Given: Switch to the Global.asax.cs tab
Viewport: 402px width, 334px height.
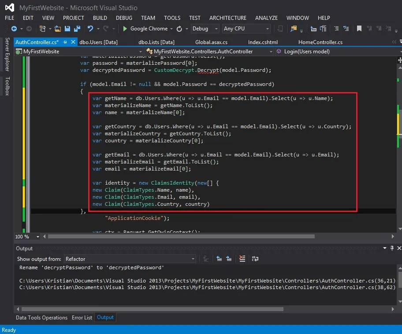Looking at the screenshot, I should coord(211,42).
